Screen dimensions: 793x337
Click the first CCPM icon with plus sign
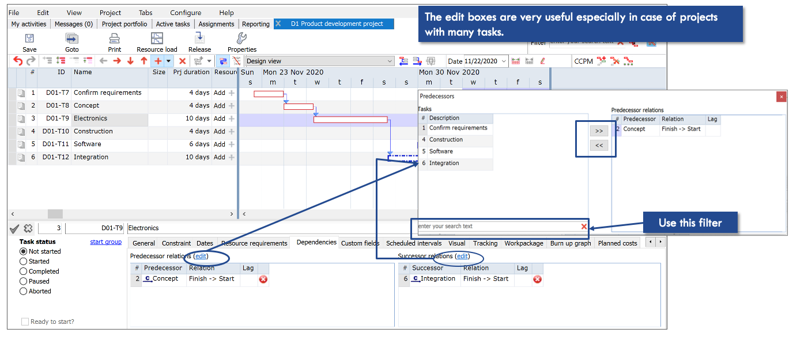[601, 61]
